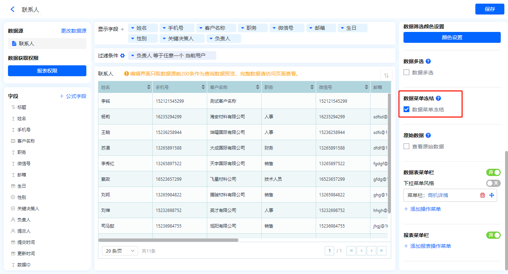Click the help icon beside 原始数据
The height and width of the screenshot is (274, 508).
pyautogui.click(x=428, y=135)
